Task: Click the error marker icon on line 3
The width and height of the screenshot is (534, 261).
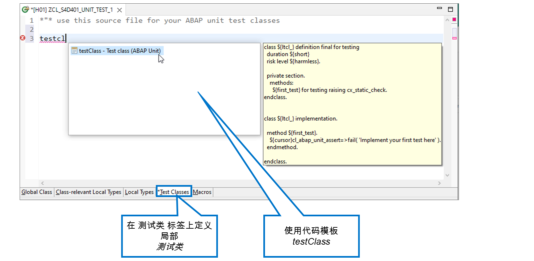Action: 22,38
